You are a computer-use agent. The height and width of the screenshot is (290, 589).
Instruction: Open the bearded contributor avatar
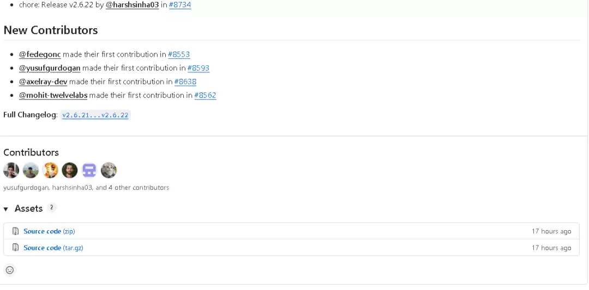70,170
